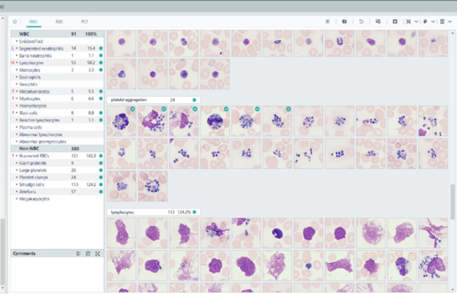Uncheck first platelet aggregation thumbnail's green checkmark
Image resolution: width=457 pixels, height=294 pixels.
(132, 109)
